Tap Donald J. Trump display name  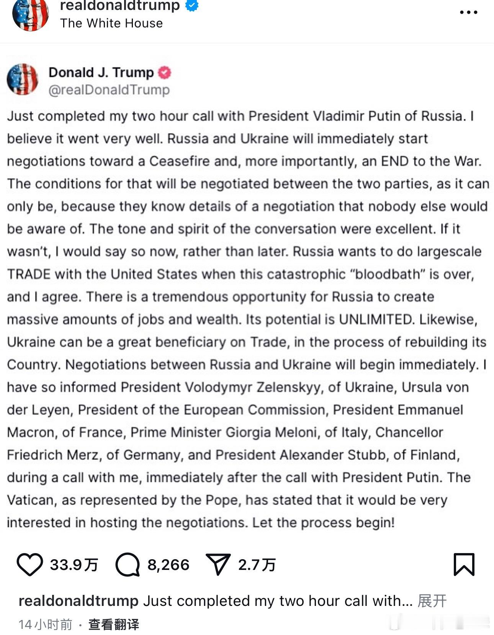(x=101, y=72)
